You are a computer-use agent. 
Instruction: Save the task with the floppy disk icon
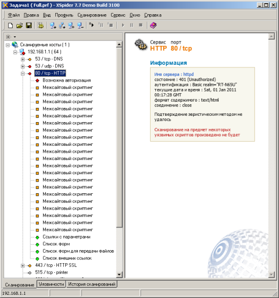pyautogui.click(x=29, y=25)
